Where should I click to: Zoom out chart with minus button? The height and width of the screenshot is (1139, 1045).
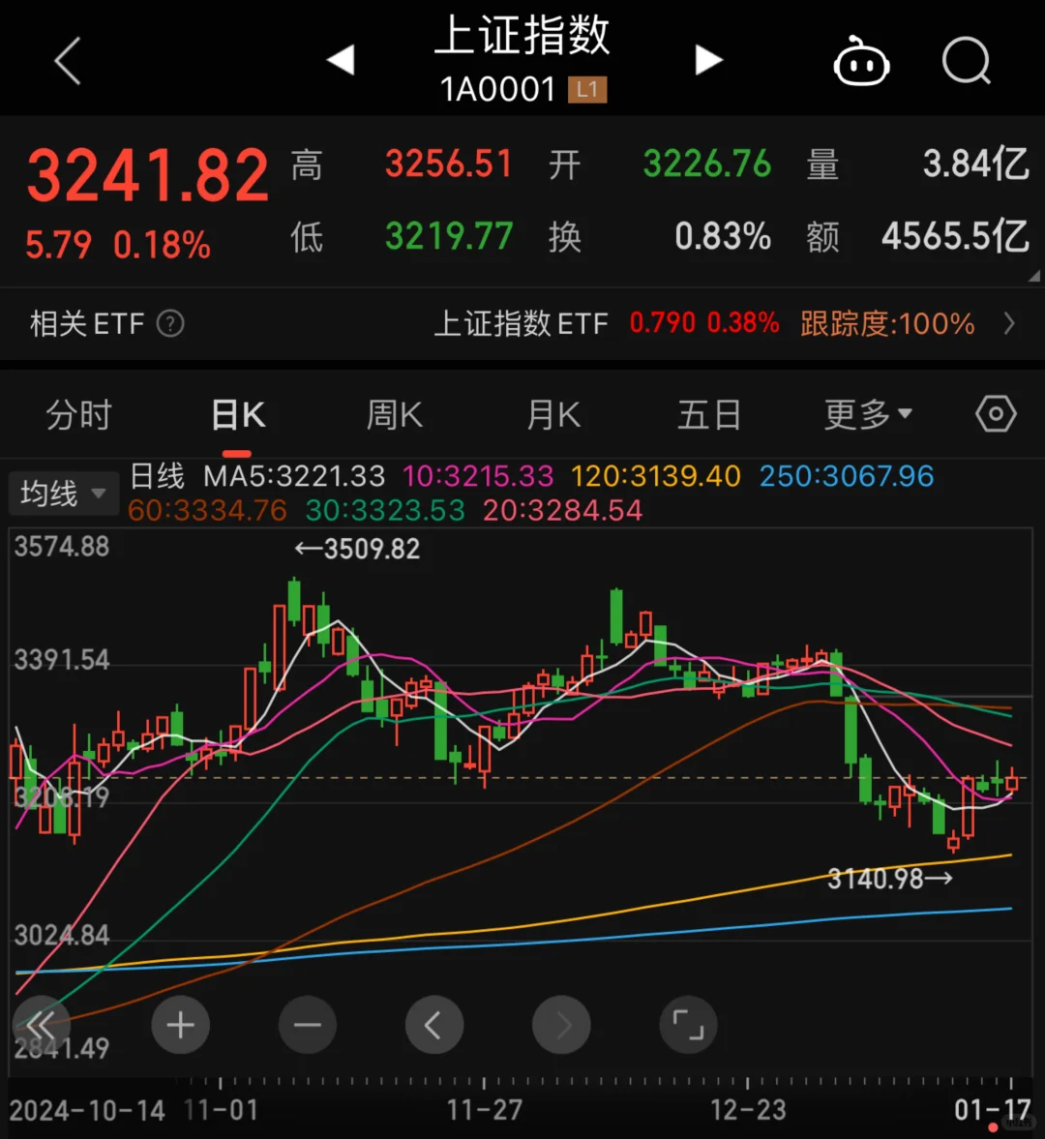click(307, 1025)
